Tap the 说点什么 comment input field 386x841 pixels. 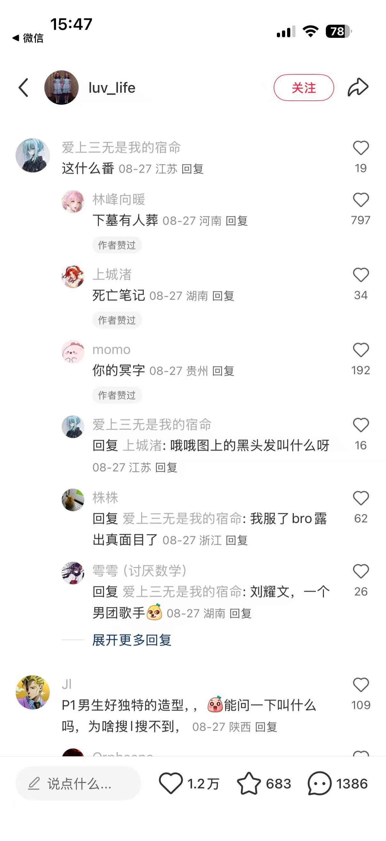78,784
